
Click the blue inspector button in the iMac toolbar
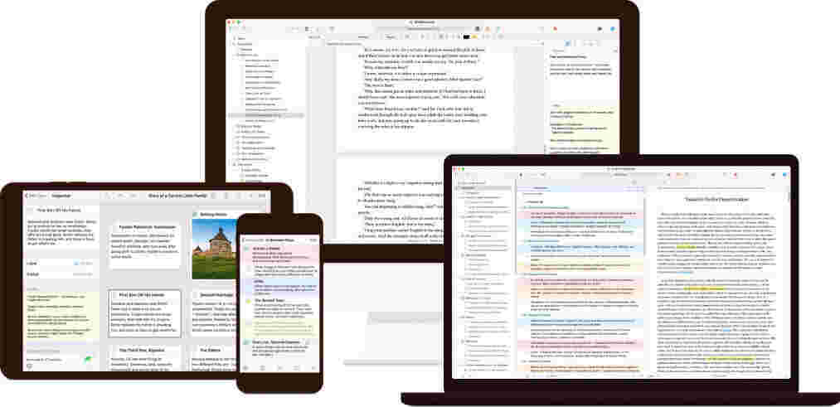(613, 28)
